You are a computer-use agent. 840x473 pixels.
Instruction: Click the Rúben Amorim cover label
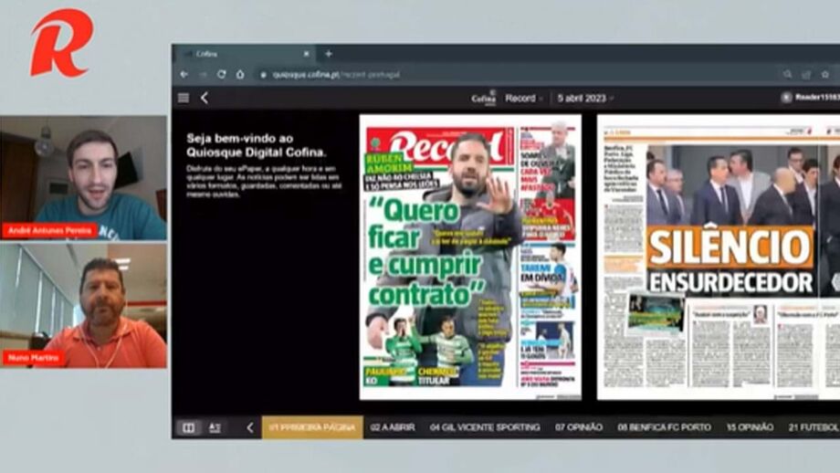tap(390, 164)
